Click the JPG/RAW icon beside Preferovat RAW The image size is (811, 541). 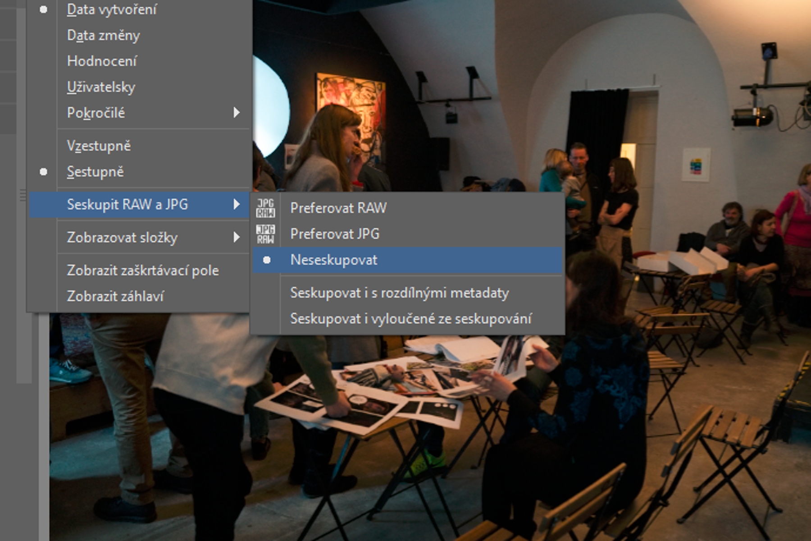[265, 208]
